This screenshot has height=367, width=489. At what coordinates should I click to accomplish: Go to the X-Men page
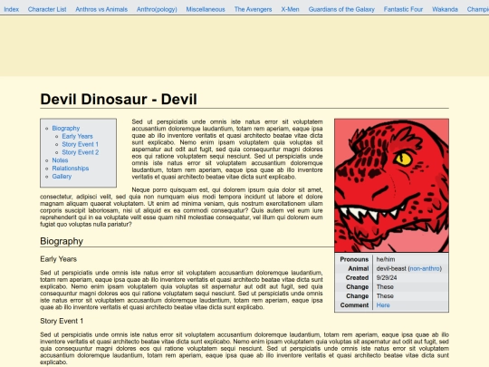[290, 9]
